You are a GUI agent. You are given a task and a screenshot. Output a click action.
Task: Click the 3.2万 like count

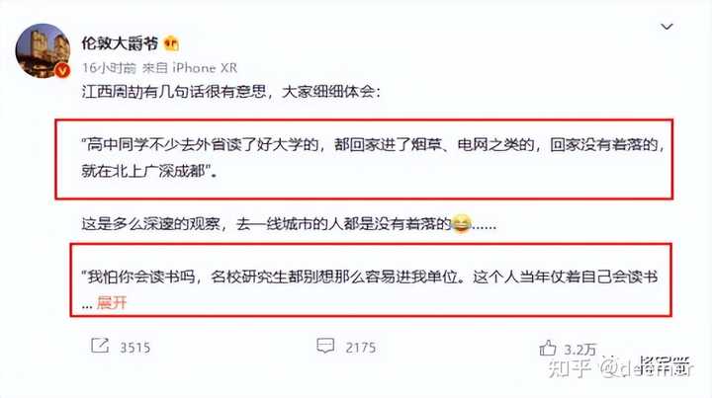point(579,350)
